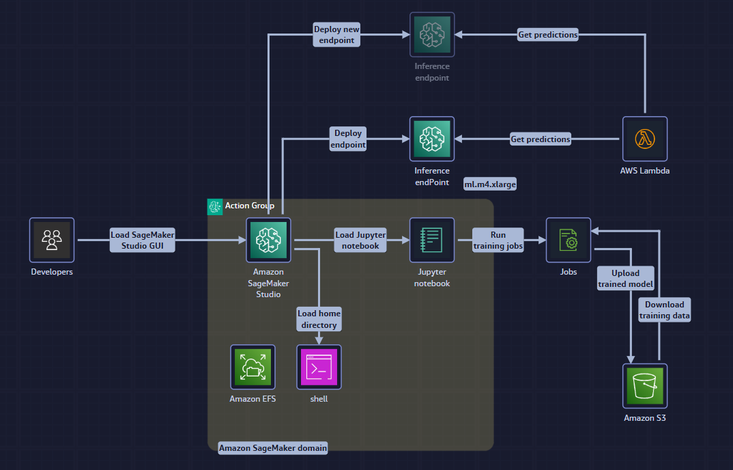Select the 'Jobs' caption text

569,272
